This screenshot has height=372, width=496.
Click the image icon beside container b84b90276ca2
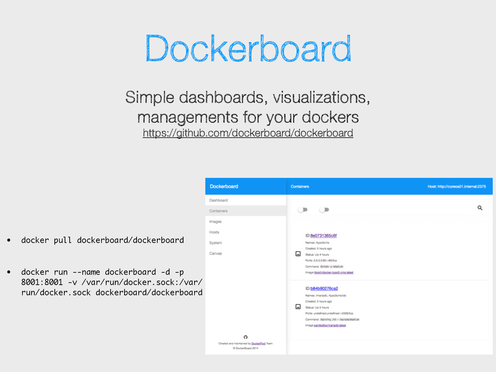[x=298, y=307]
